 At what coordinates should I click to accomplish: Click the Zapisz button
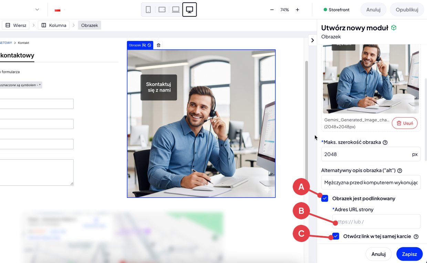[x=409, y=254]
